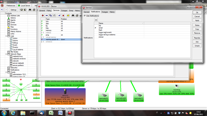Toggle the Use Notifications checkbox
Screen dimensions: 207x116
[85, 16]
